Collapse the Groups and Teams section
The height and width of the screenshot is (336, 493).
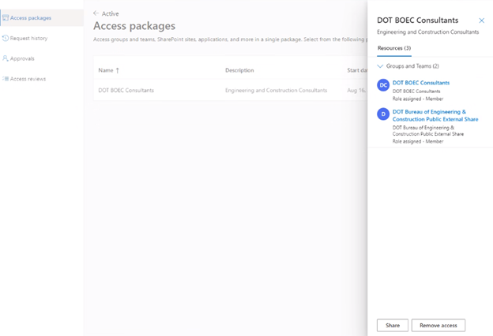(x=380, y=66)
